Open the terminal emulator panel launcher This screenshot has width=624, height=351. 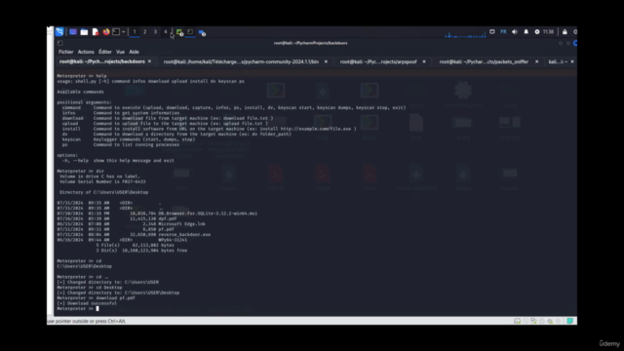click(116, 32)
